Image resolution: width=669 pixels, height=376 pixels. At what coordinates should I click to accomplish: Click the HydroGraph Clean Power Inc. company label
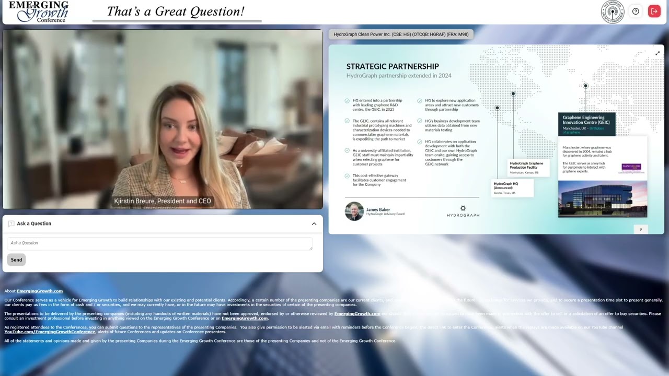401,34
